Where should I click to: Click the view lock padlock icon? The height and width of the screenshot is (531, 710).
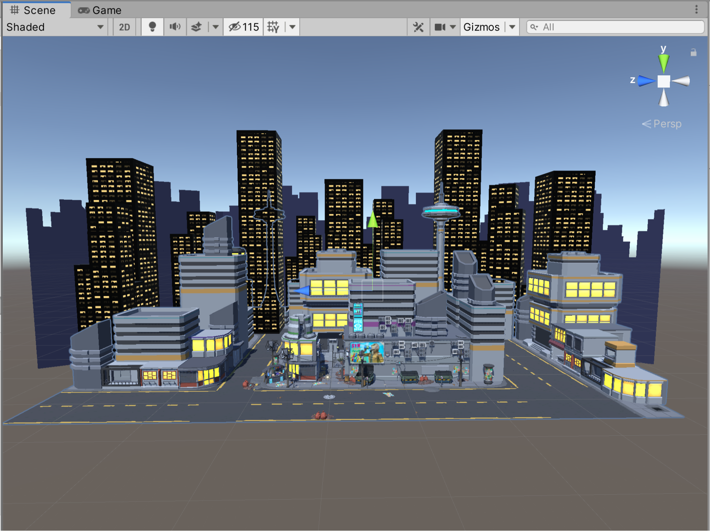pyautogui.click(x=693, y=53)
